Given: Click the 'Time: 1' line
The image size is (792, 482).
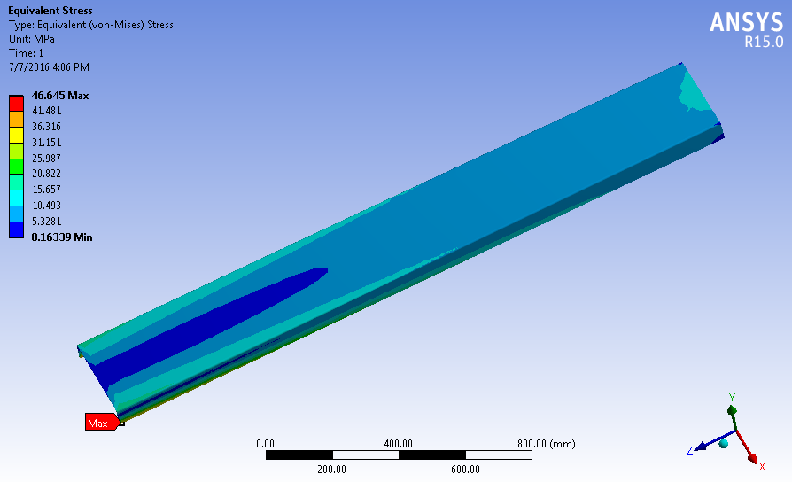Looking at the screenshot, I should pyautogui.click(x=27, y=53).
